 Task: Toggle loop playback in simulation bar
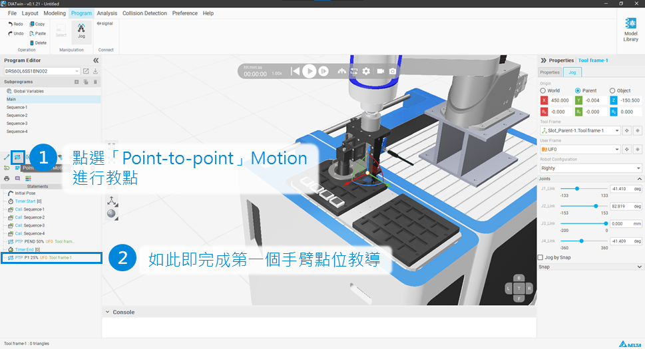[x=353, y=71]
